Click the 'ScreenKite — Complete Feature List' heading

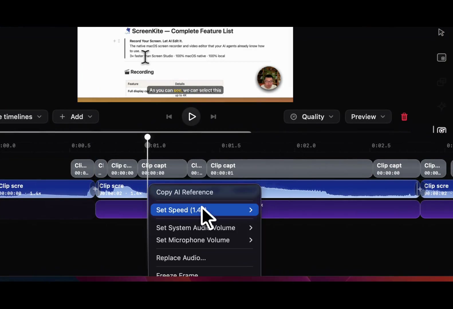click(x=182, y=31)
